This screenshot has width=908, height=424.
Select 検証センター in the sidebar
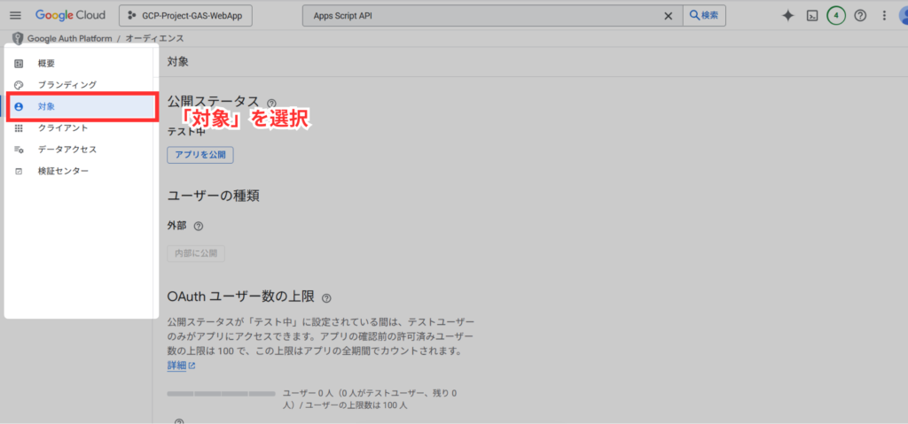click(81, 171)
